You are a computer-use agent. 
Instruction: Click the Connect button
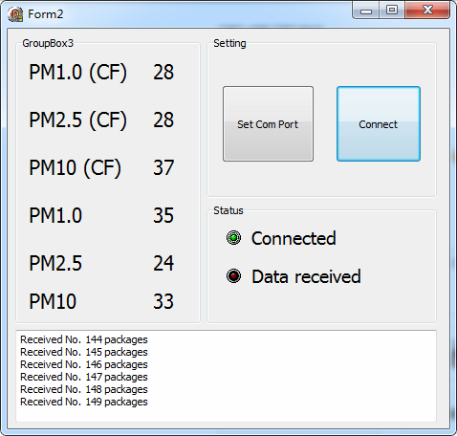tap(379, 123)
